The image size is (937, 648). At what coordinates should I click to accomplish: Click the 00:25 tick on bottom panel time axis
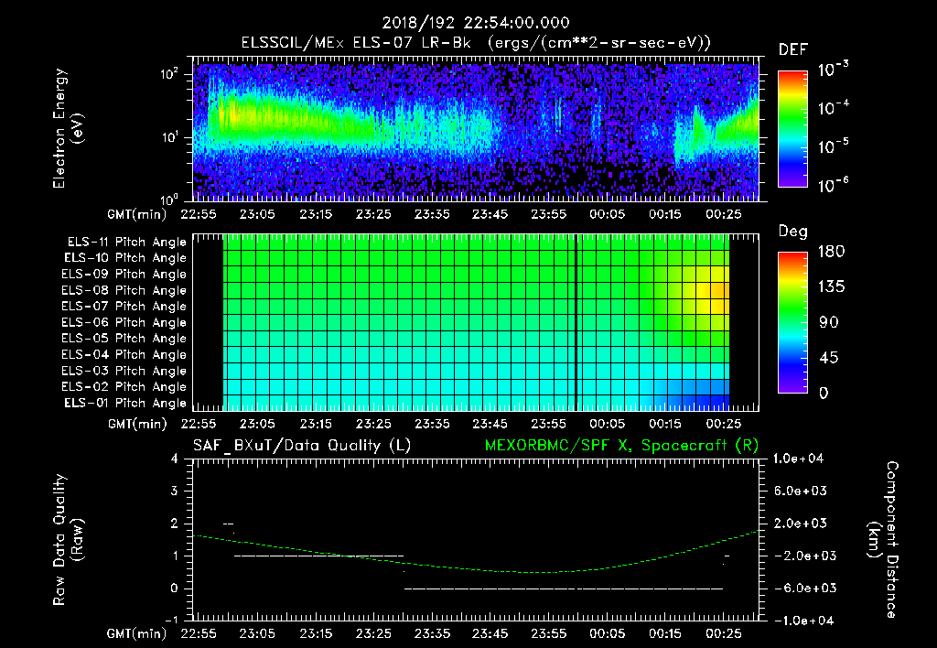(724, 633)
